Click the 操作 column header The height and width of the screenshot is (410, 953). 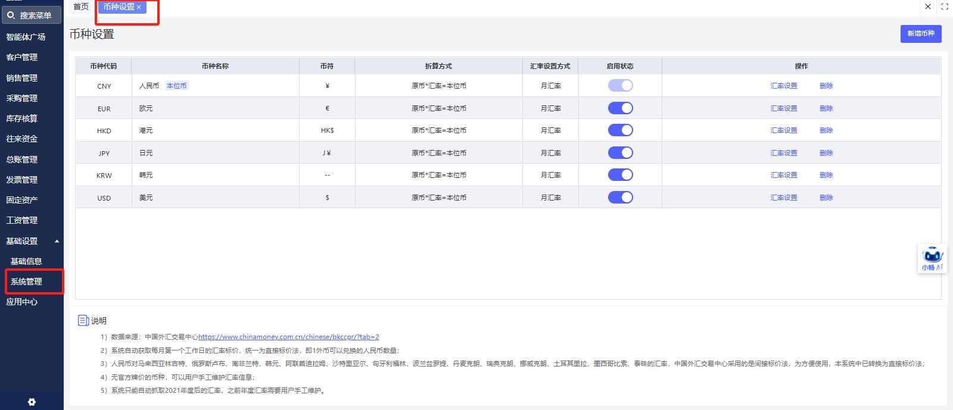(801, 66)
